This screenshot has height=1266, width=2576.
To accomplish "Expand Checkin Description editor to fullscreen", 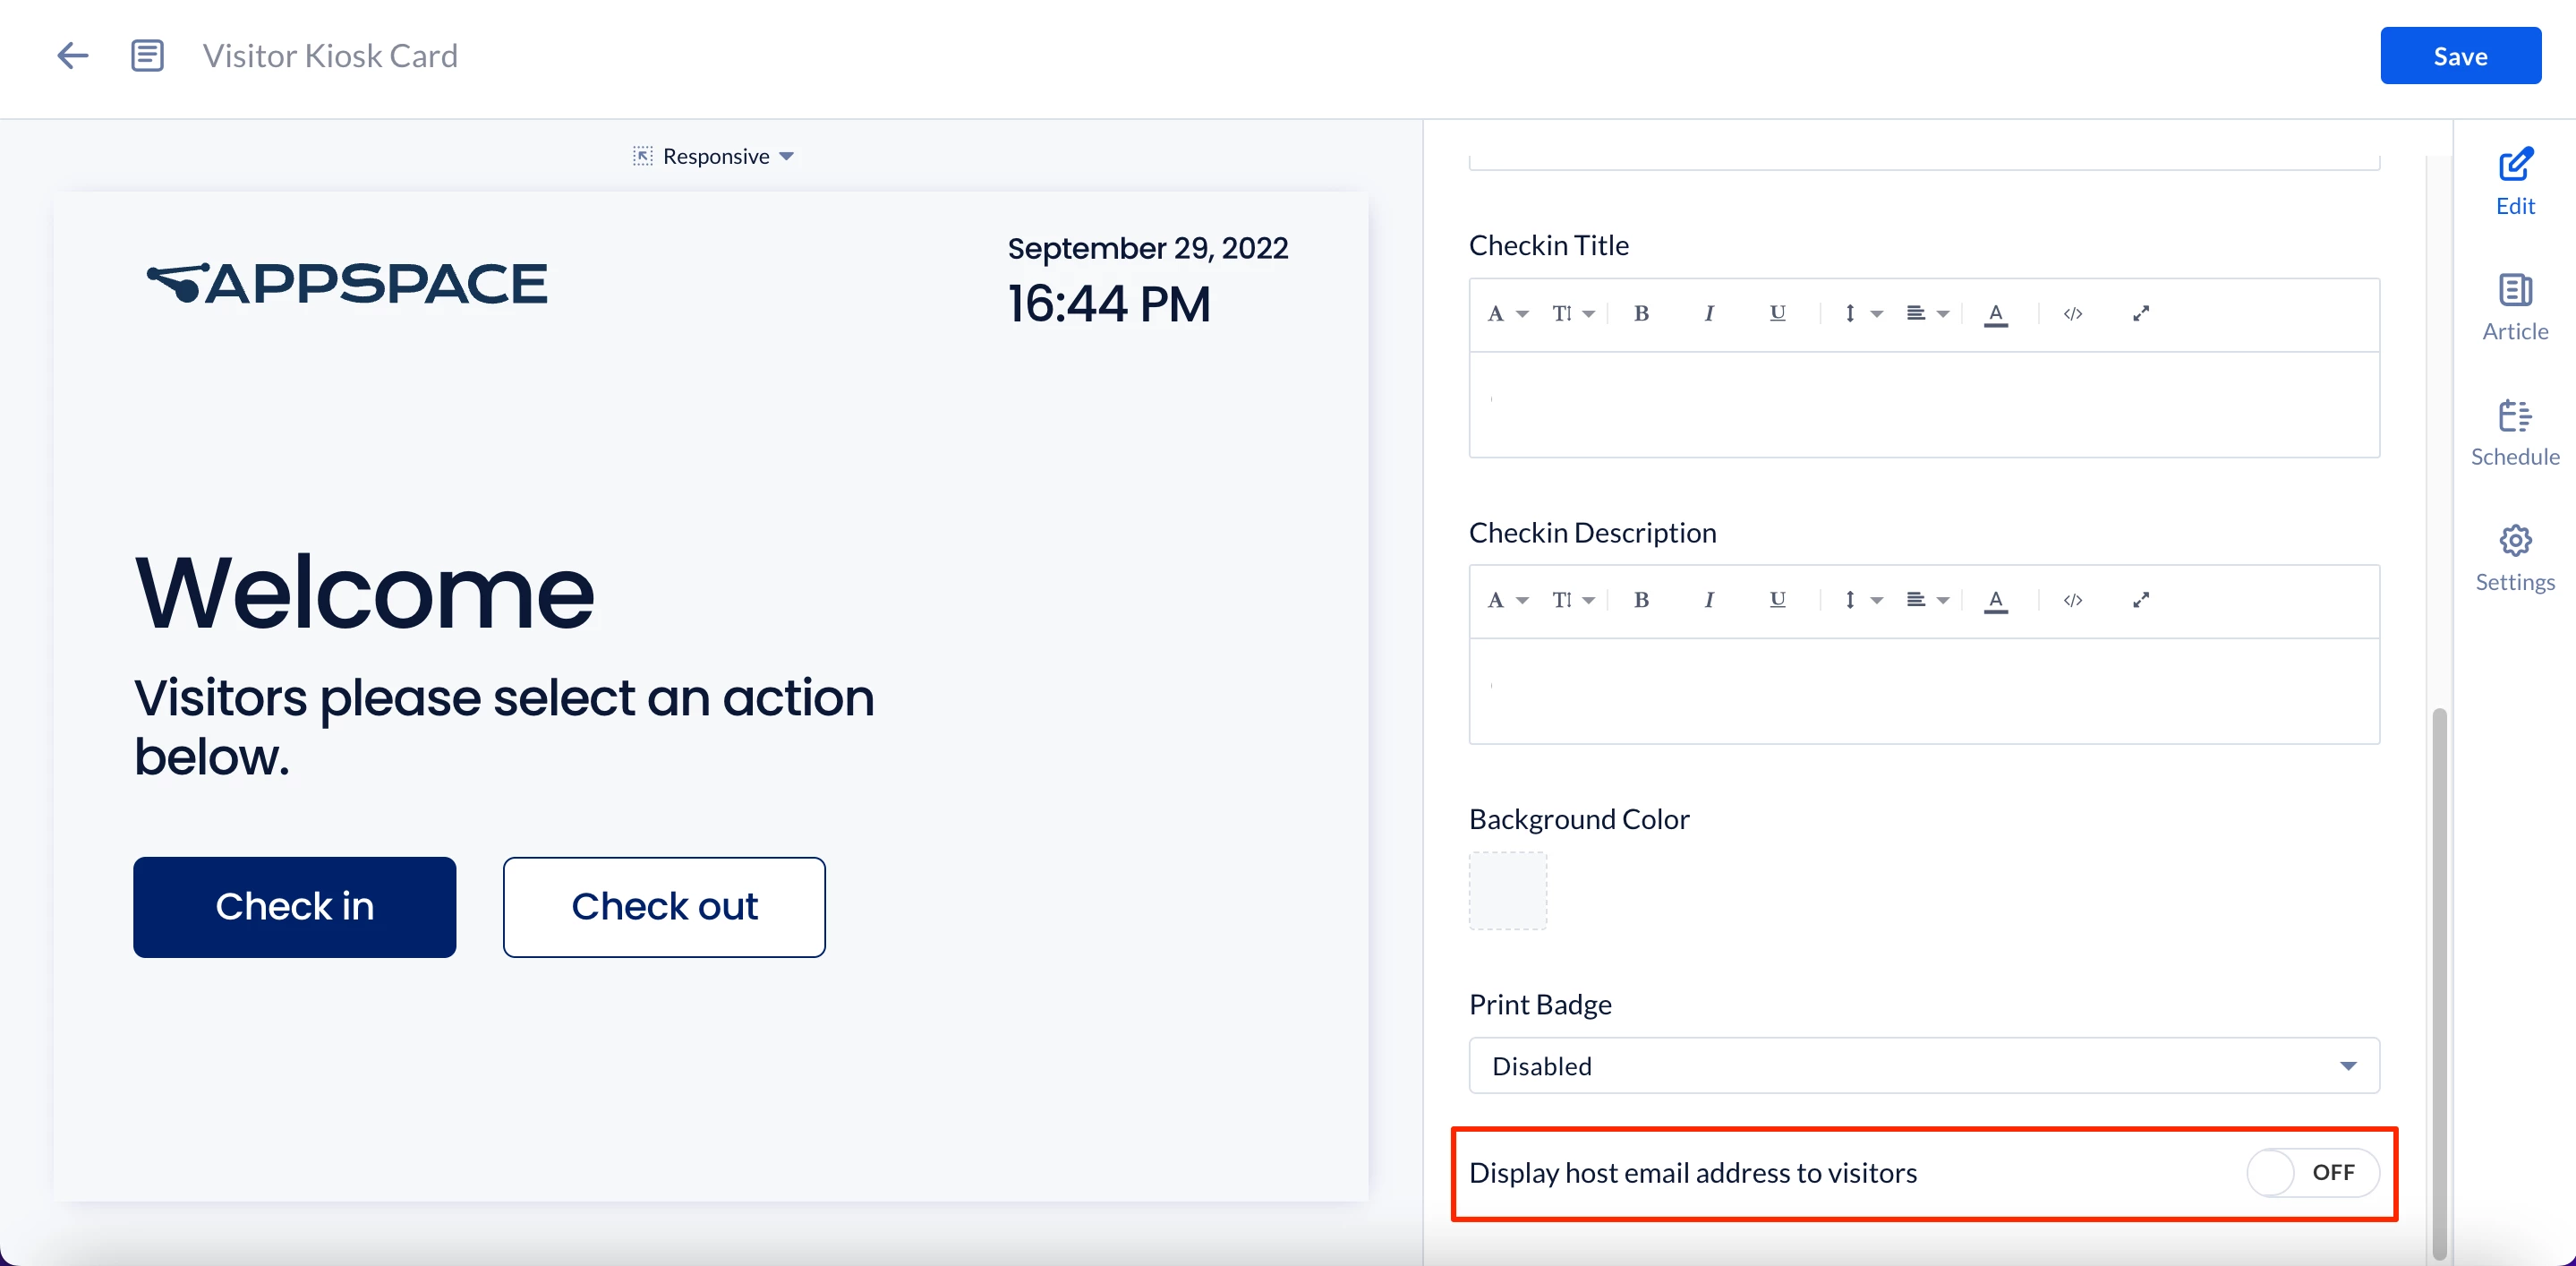I will pyautogui.click(x=2140, y=600).
